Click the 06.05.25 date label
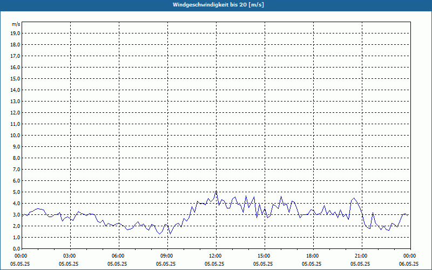The height and width of the screenshot is (270, 432). (409, 264)
